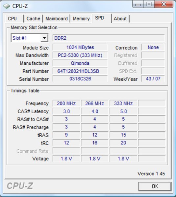Click the DDR2 memory type field

109,38
